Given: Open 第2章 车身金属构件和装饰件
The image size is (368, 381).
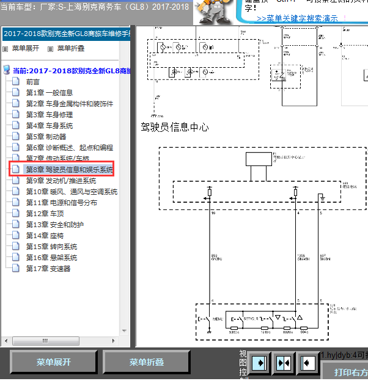Looking at the screenshot, I should (70, 104).
